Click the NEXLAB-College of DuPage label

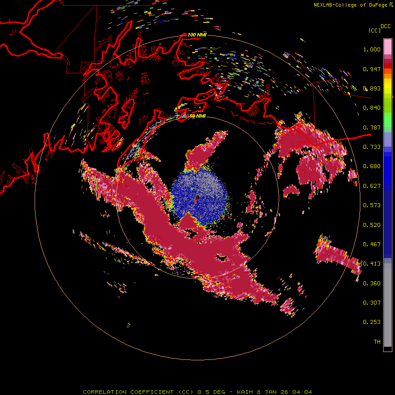click(x=351, y=5)
